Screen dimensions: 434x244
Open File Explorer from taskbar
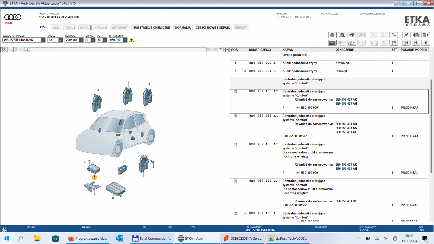pos(37,238)
